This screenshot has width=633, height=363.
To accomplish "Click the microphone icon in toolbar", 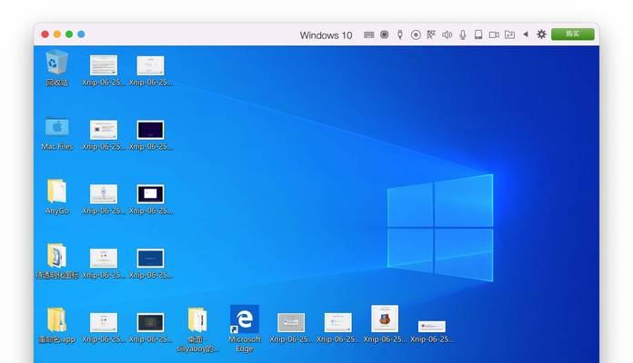I will (463, 35).
